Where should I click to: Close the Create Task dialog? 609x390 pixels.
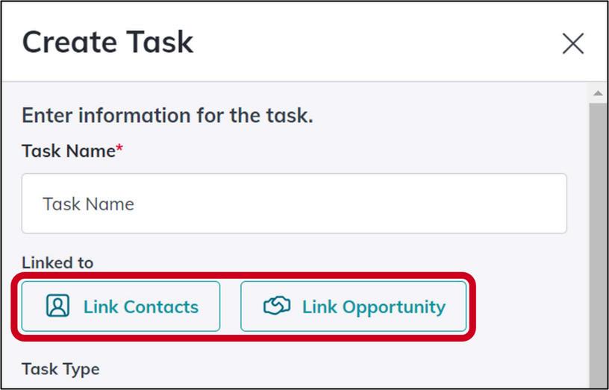[x=573, y=43]
